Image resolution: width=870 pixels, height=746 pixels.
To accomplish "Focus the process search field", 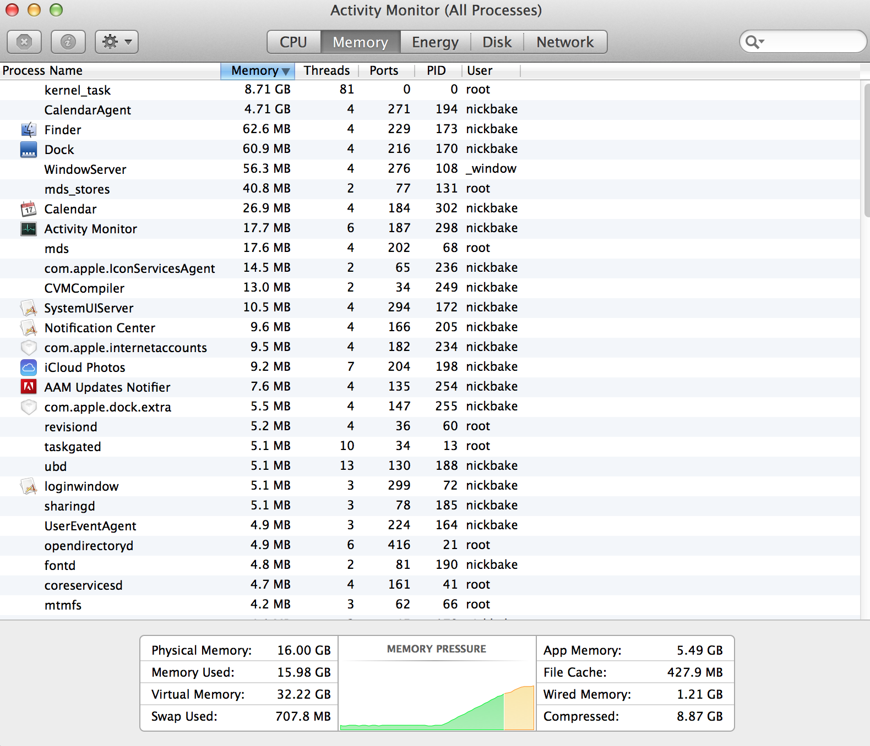I will point(803,42).
